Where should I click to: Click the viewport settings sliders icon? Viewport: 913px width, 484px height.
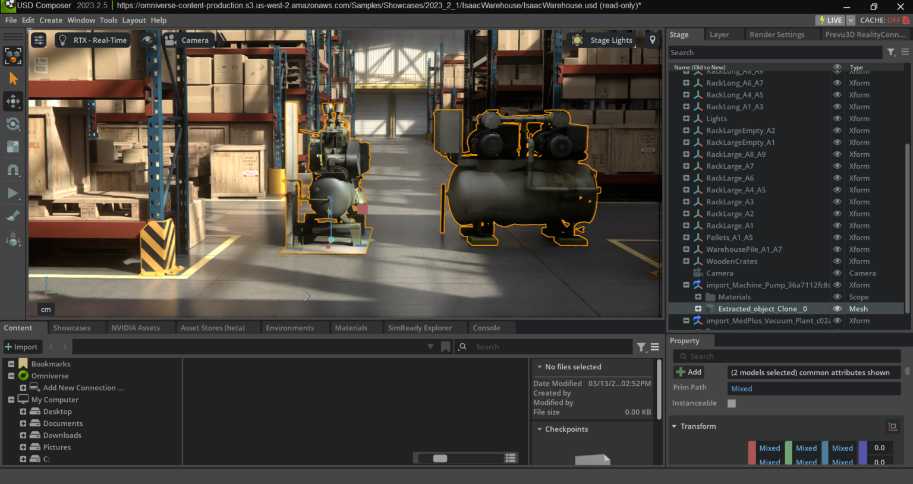[38, 40]
